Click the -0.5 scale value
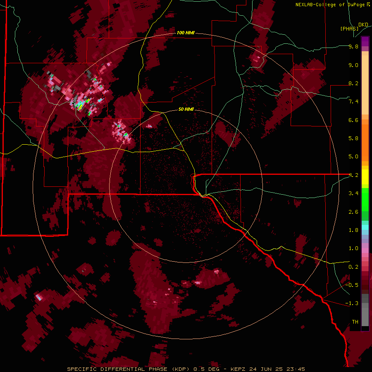 pyautogui.click(x=352, y=285)
